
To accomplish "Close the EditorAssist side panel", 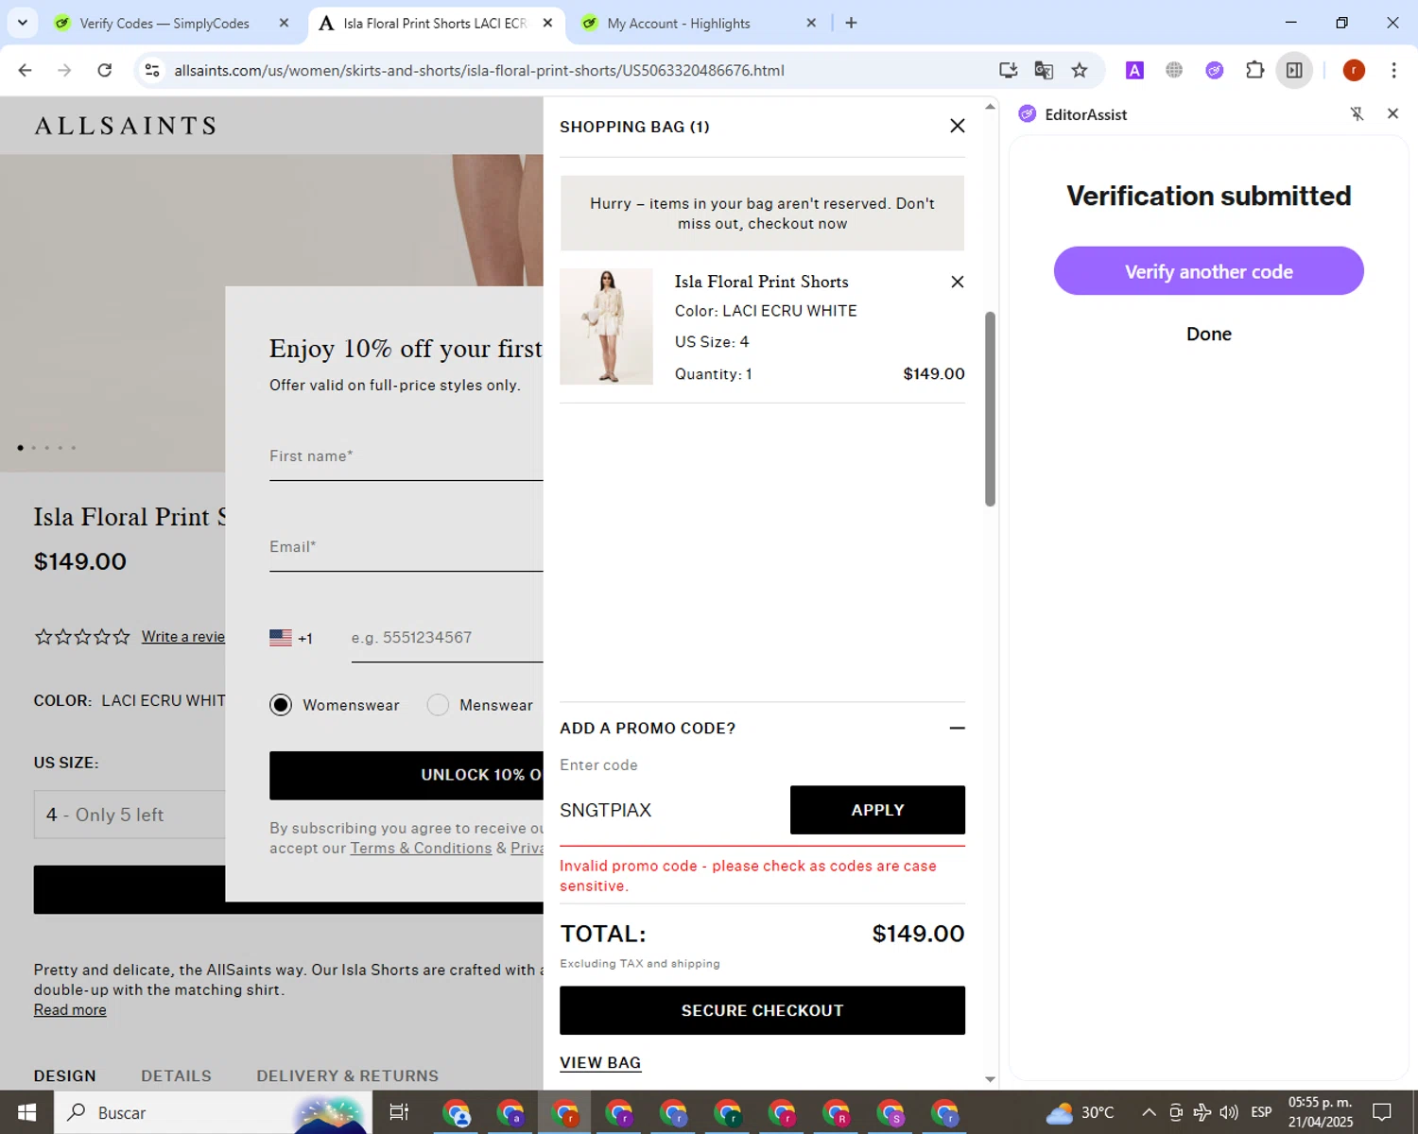I will [x=1392, y=113].
